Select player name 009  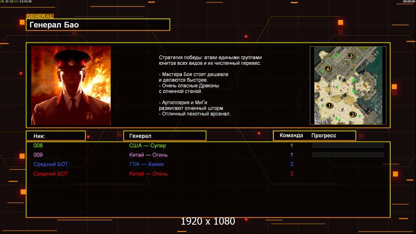pos(38,155)
